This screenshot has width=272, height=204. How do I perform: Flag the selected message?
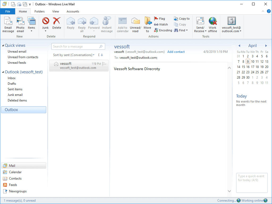(159, 19)
